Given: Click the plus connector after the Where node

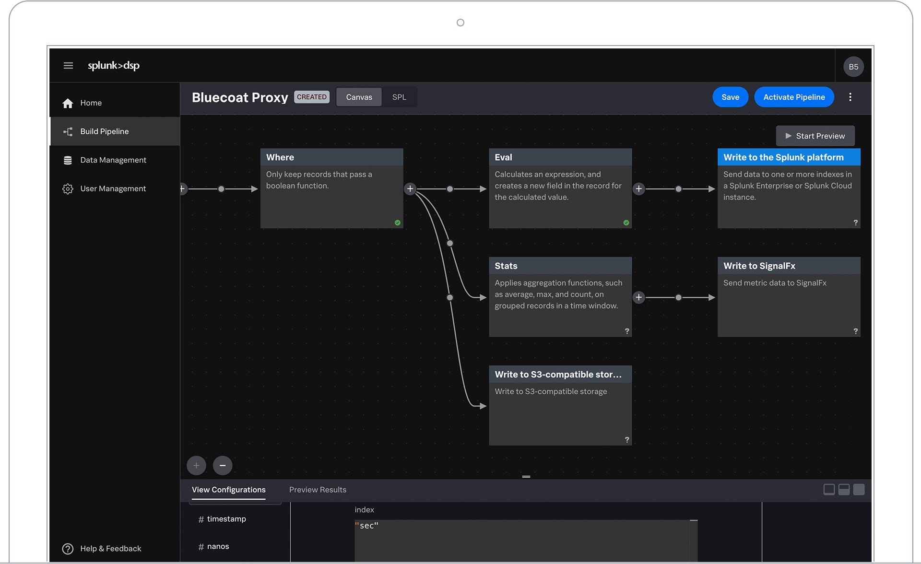Looking at the screenshot, I should point(410,189).
